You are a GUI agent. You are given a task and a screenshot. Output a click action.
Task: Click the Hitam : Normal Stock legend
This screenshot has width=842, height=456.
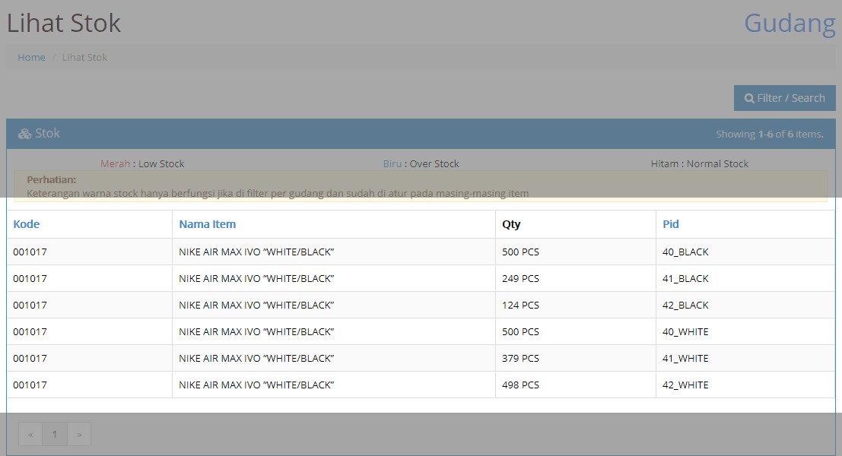[x=700, y=163]
